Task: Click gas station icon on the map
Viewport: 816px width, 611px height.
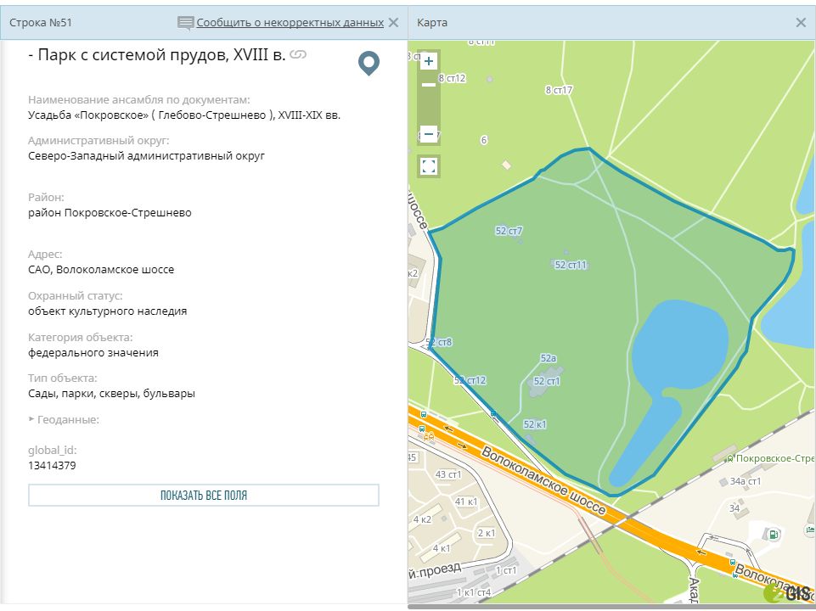Action: pos(774,534)
